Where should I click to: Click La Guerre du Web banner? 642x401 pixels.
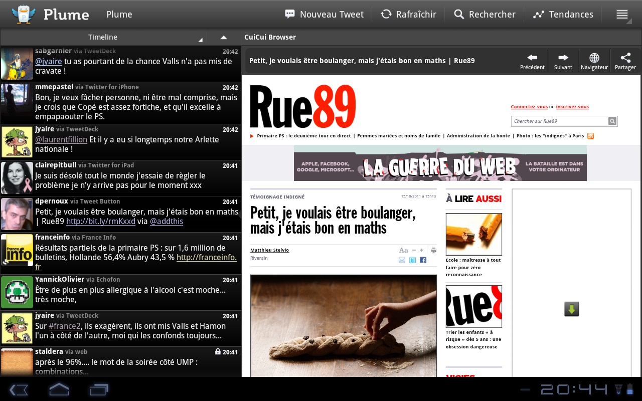pyautogui.click(x=440, y=163)
